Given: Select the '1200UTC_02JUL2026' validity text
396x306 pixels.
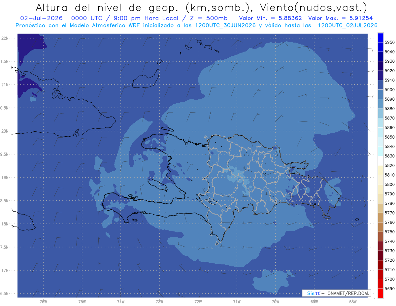Looking at the screenshot, I should (347, 25).
